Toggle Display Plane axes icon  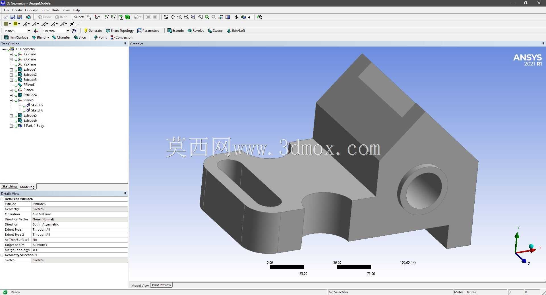[236, 17]
